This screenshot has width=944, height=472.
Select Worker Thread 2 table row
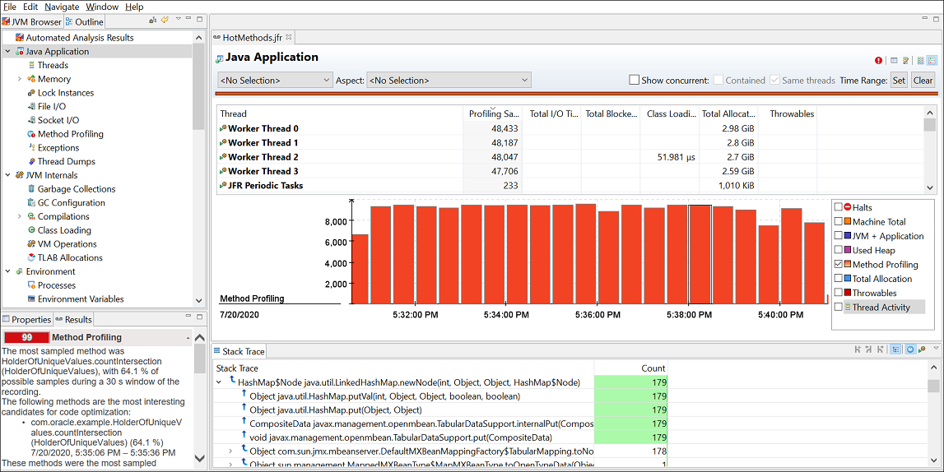click(x=570, y=157)
